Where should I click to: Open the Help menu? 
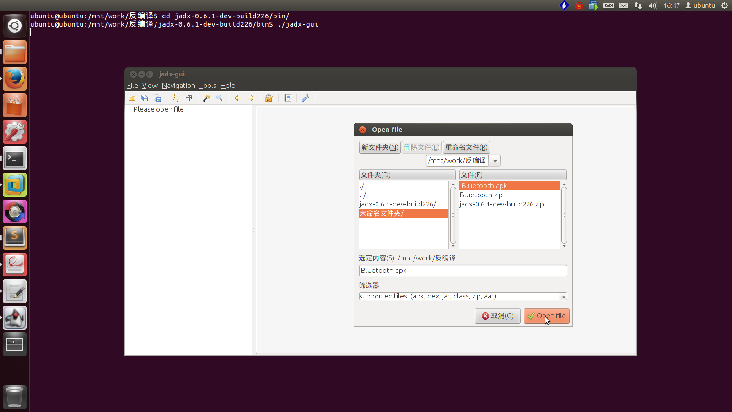[x=228, y=86]
